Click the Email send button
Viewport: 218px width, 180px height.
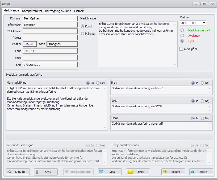click(138, 172)
